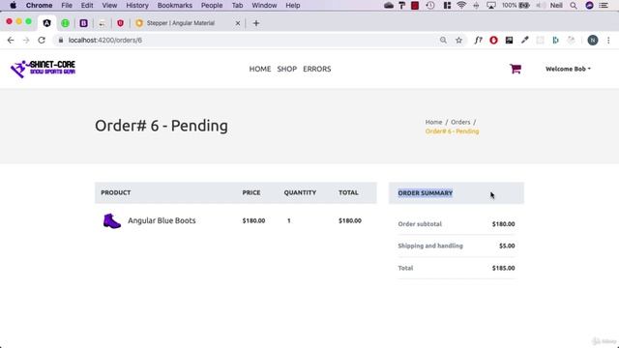Click the eyedropper extension icon

click(x=524, y=41)
